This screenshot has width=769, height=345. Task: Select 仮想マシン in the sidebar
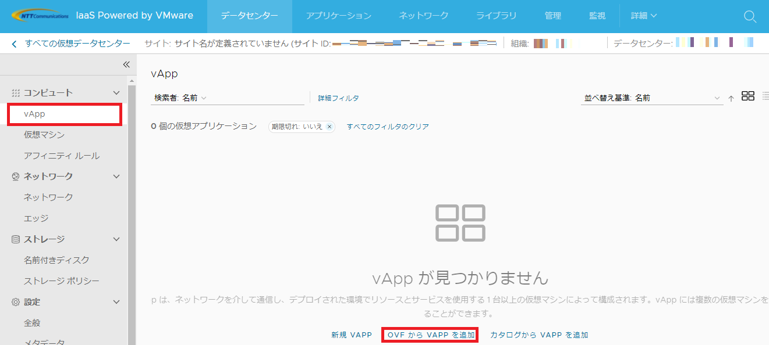[44, 135]
